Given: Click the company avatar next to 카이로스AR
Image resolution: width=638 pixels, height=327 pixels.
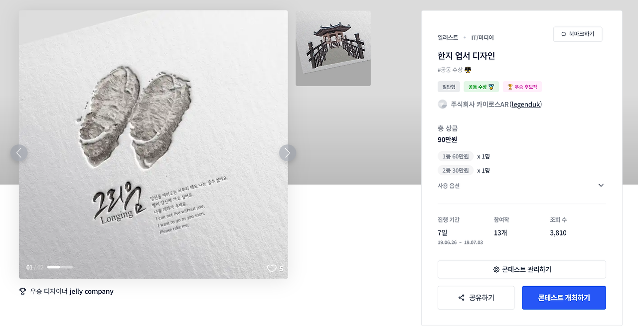Looking at the screenshot, I should (442, 104).
